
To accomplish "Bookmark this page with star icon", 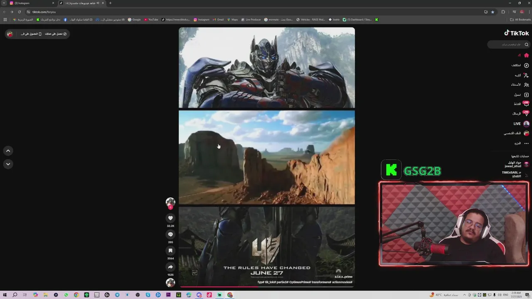I will [x=493, y=12].
